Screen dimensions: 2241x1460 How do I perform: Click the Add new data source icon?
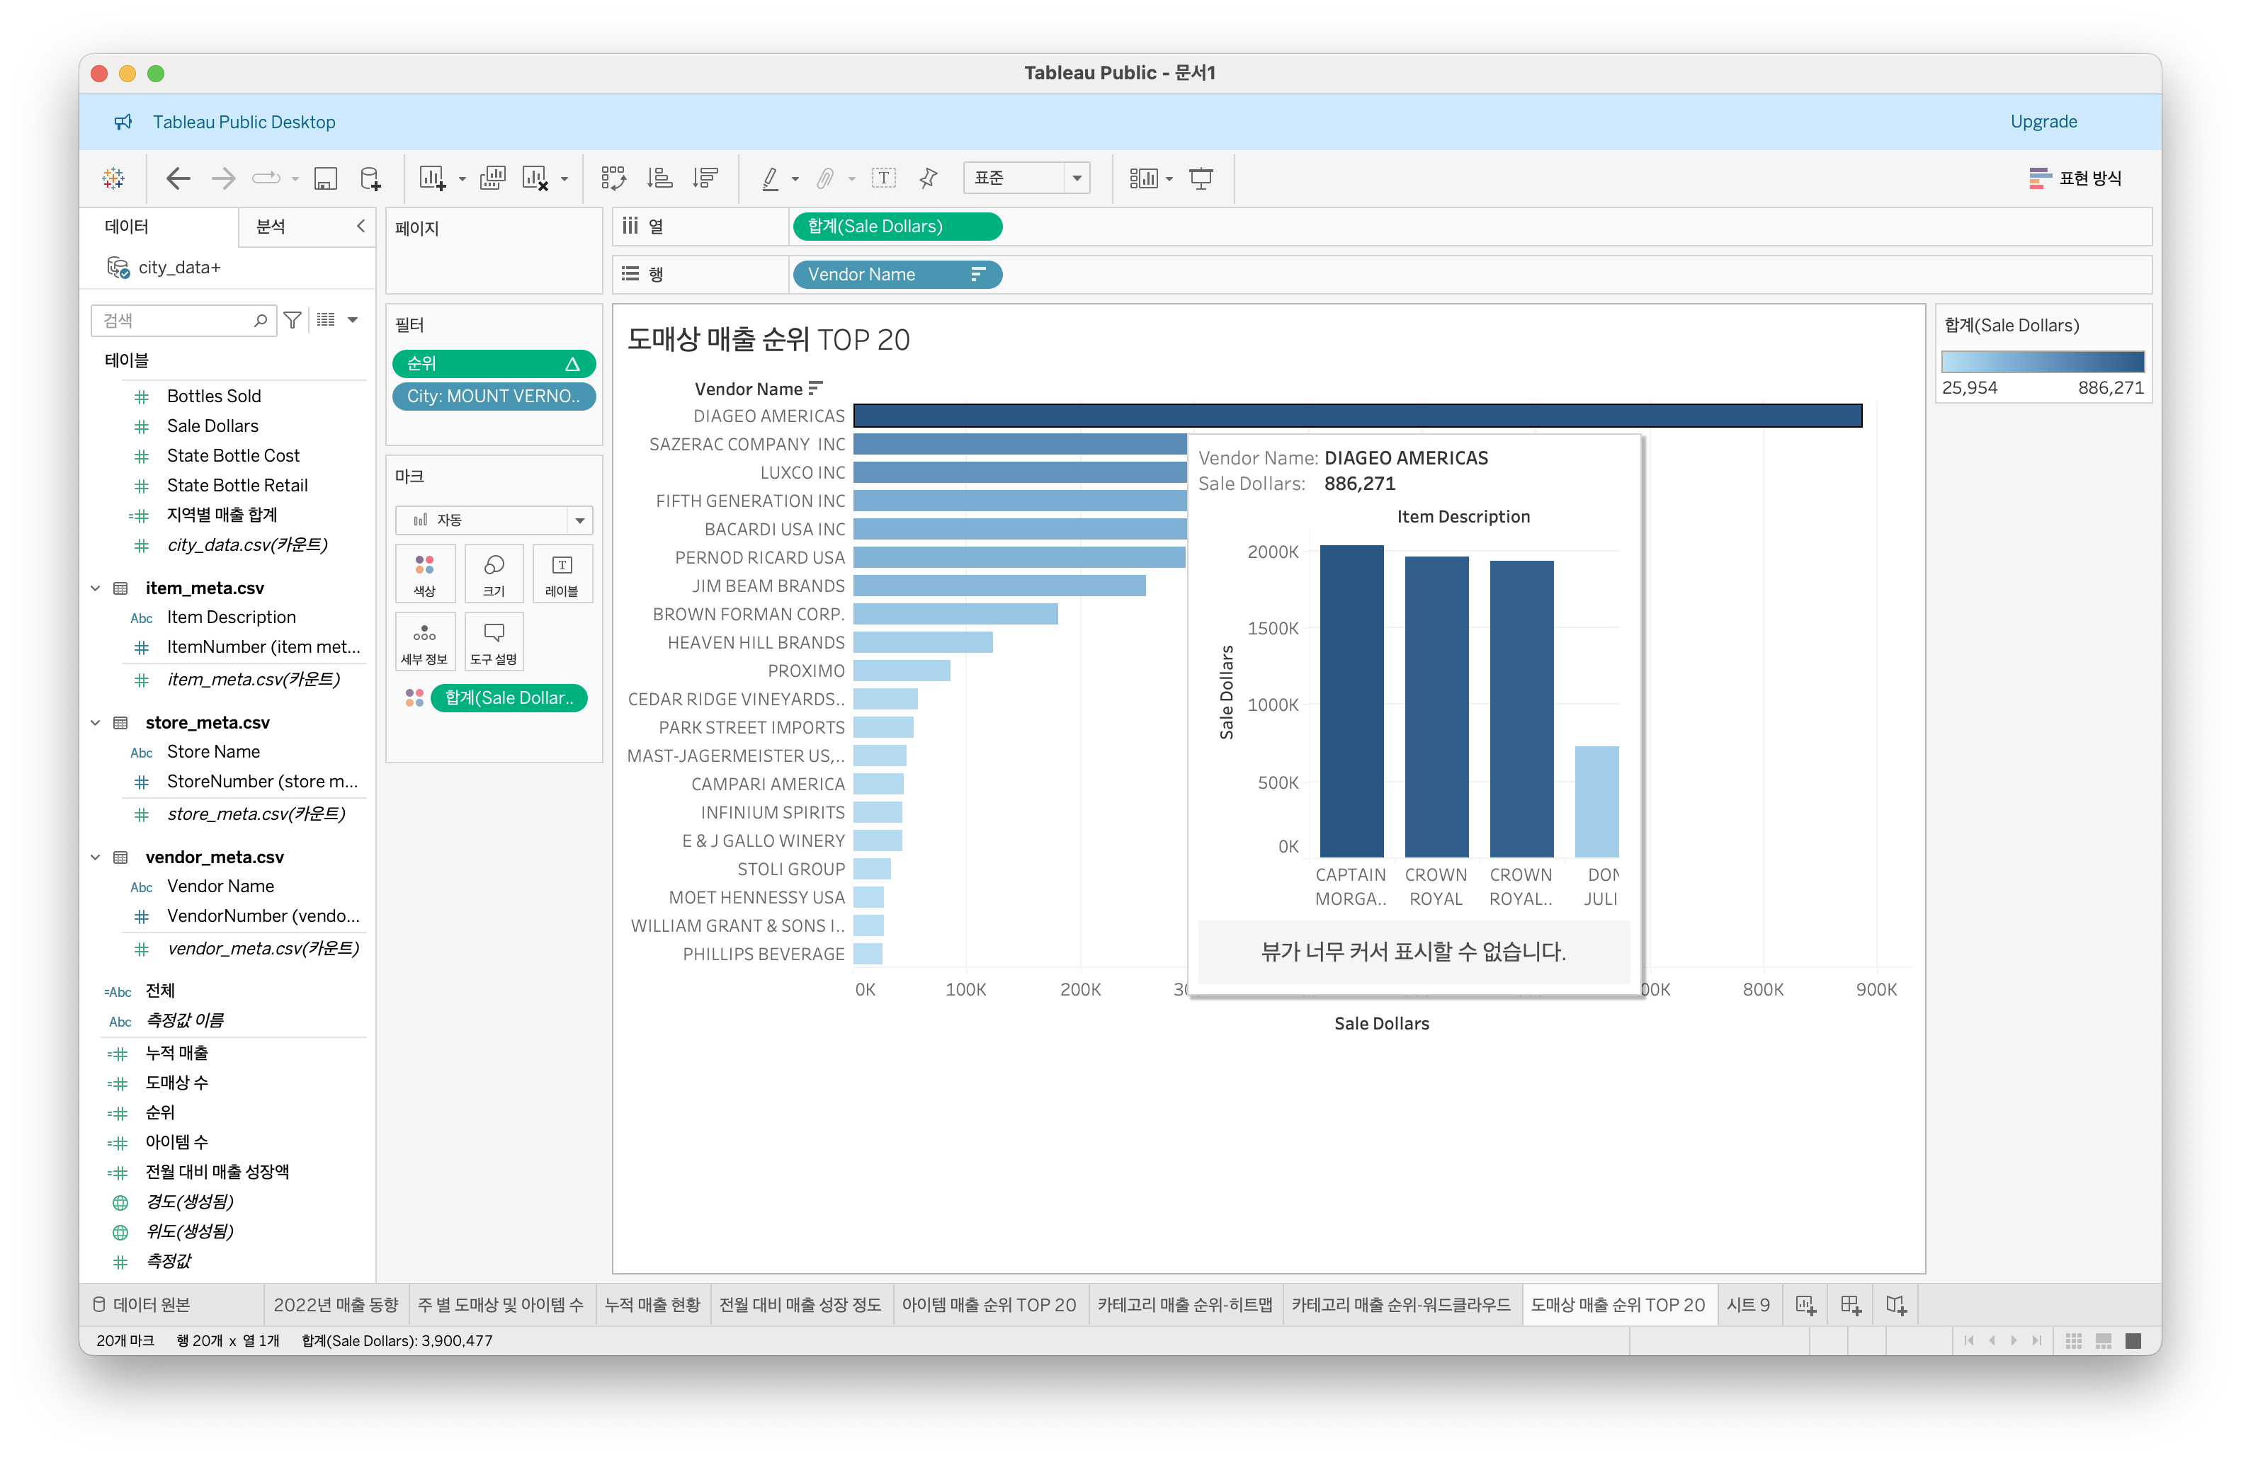[371, 178]
